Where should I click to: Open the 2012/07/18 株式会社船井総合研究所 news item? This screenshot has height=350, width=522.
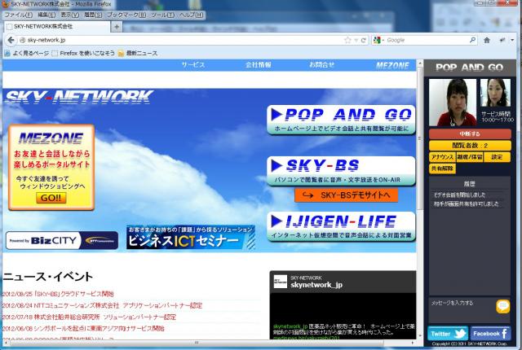coord(89,317)
